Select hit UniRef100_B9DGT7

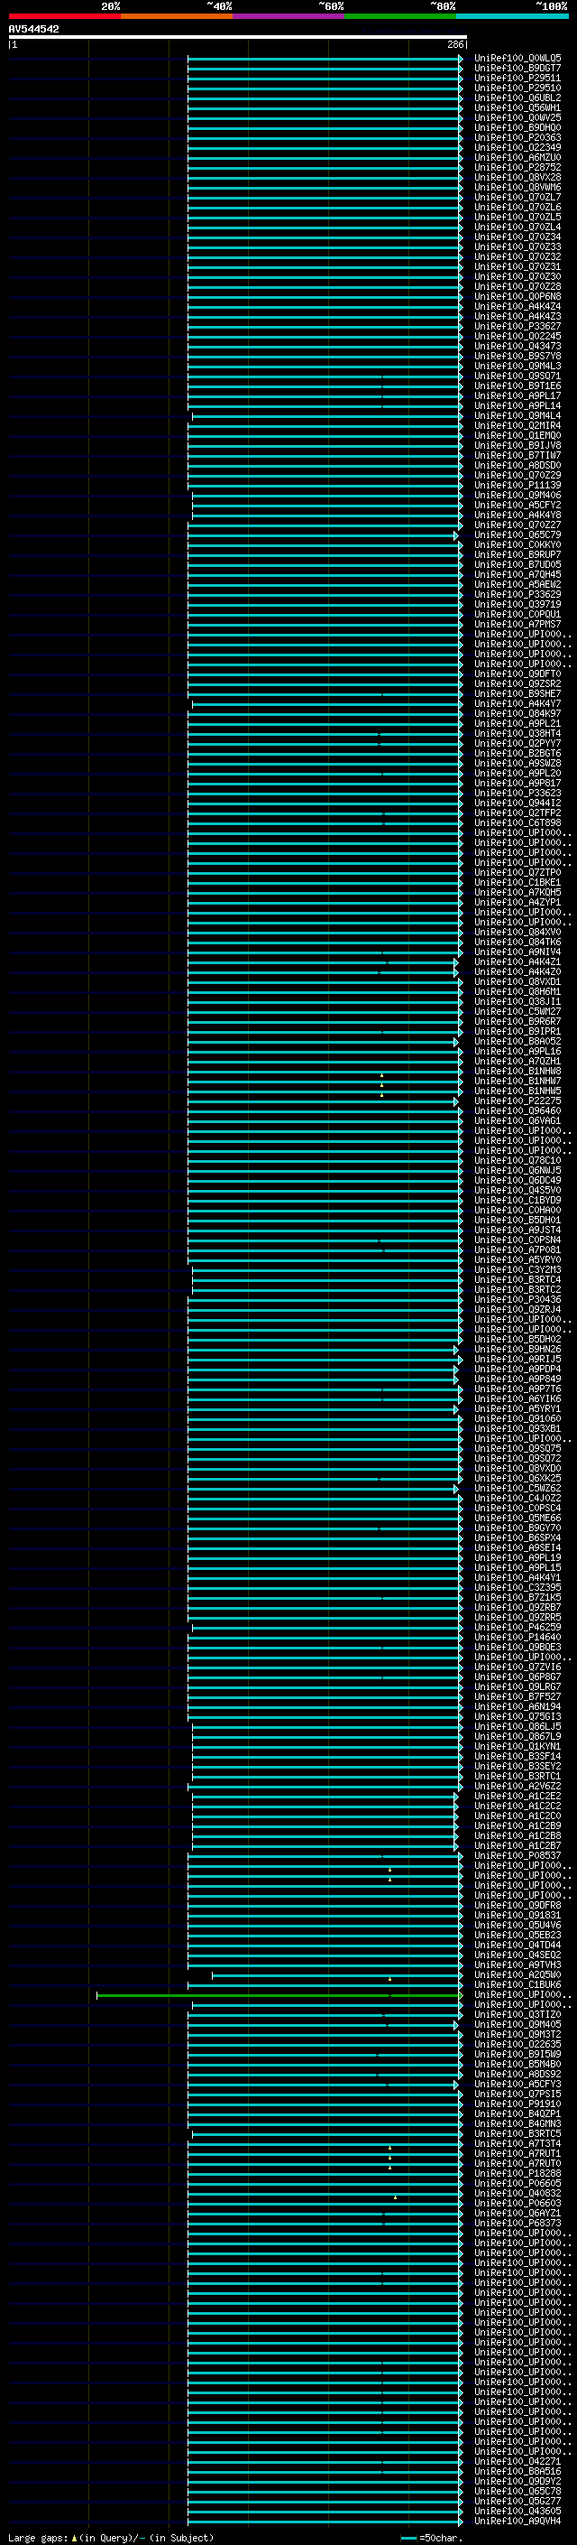(x=517, y=69)
